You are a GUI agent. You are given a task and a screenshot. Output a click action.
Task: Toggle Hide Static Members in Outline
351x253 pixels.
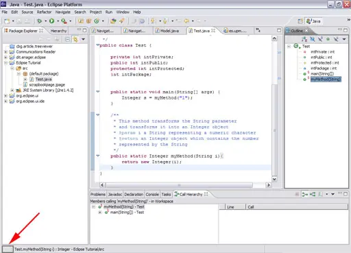(320, 39)
